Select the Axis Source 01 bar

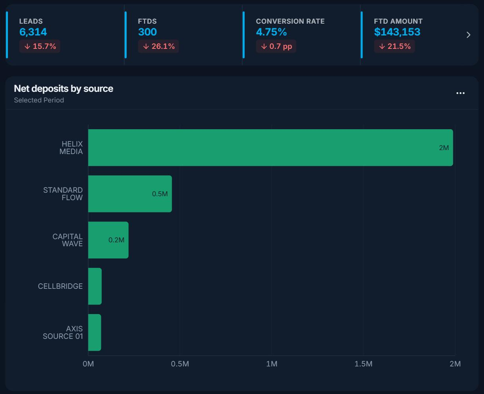(95, 333)
